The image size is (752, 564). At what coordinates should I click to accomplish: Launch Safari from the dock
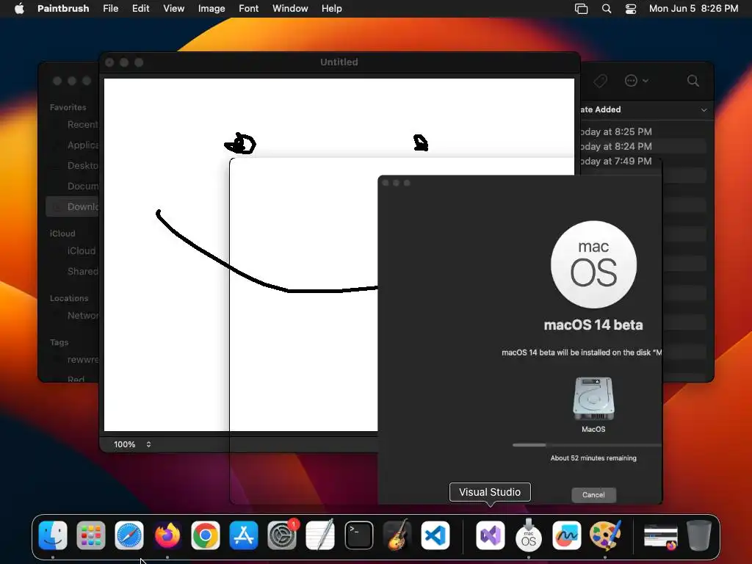click(129, 535)
